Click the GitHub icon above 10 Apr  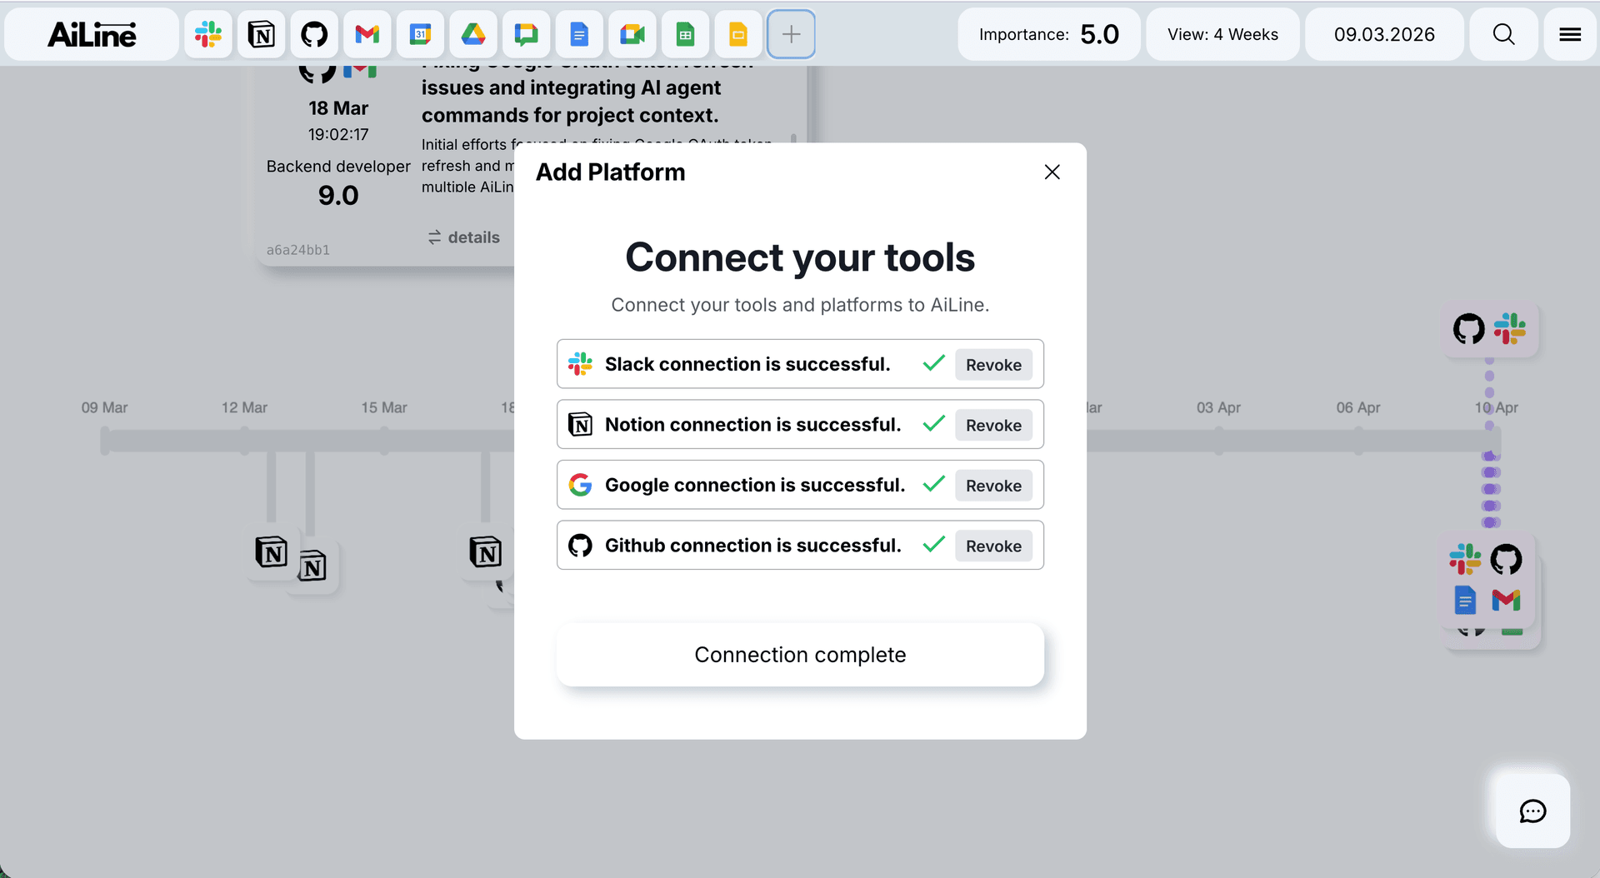tap(1469, 329)
